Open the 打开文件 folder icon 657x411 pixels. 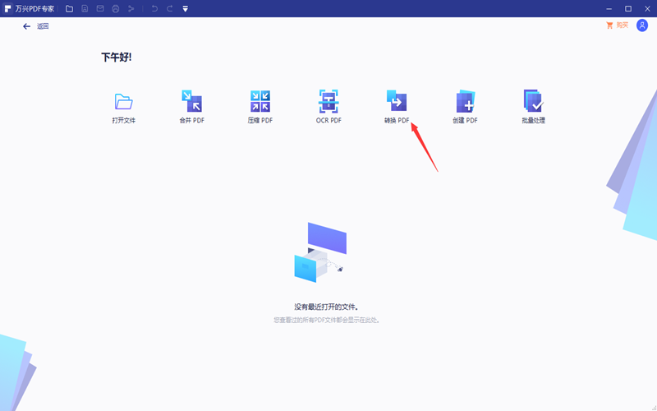coord(124,102)
